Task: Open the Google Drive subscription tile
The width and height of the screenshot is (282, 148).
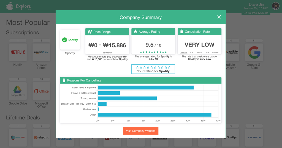Action: [x=18, y=91]
